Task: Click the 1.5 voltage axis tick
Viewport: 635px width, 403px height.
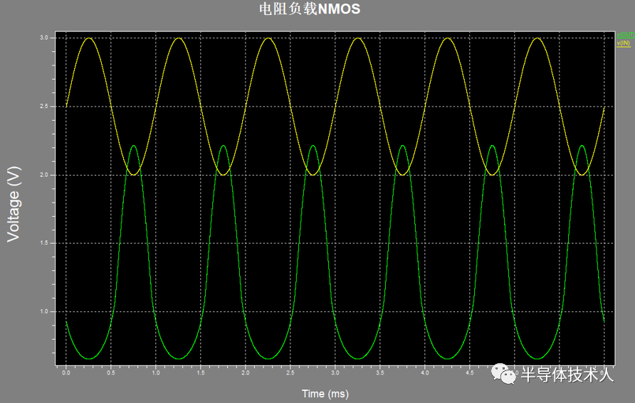Action: click(43, 243)
